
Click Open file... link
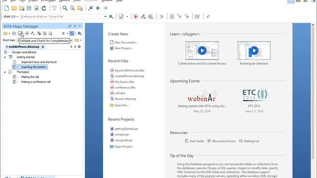(x=121, y=105)
